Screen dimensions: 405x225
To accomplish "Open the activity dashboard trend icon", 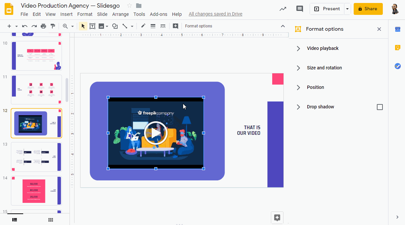I will coord(283,9).
